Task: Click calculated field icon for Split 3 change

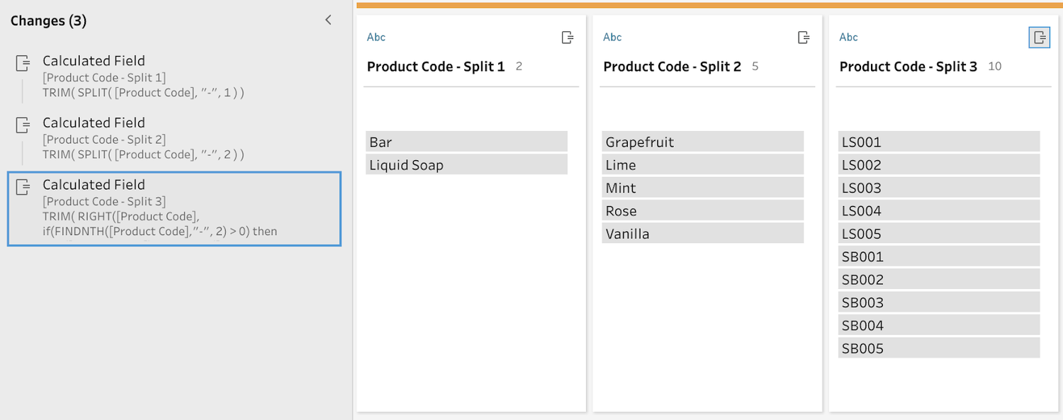Action: coord(23,187)
